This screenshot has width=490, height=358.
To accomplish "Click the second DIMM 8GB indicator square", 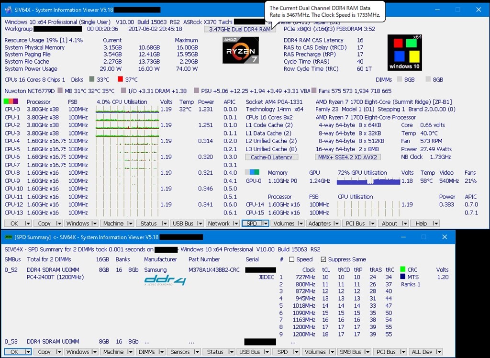I will coord(428,79).
